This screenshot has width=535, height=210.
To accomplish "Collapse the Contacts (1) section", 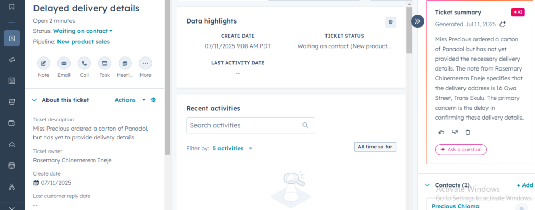I will click(x=427, y=185).
